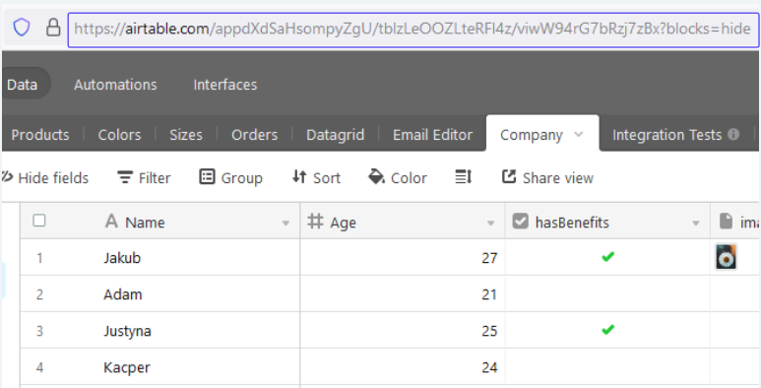Open the Color records menu
The width and height of the screenshot is (761, 388).
(x=398, y=177)
